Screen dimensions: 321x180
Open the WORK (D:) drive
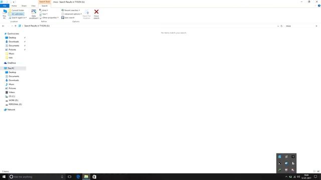[x=14, y=100]
